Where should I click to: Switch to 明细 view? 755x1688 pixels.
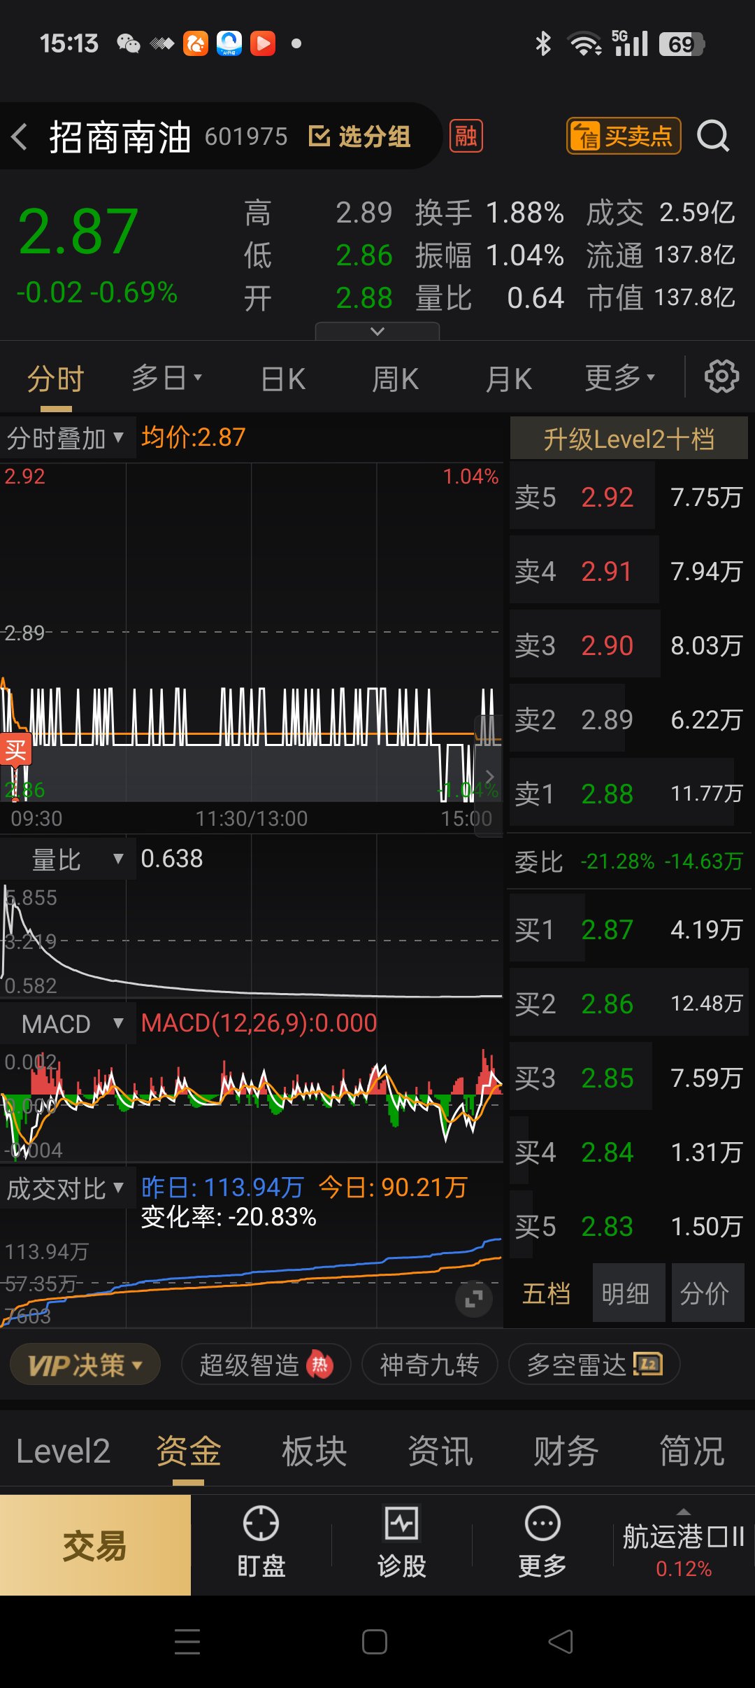pos(628,1293)
